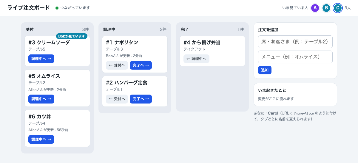
Task: Click Aliceさんが更新 · 58秒前 text
Action: [x=48, y=130]
